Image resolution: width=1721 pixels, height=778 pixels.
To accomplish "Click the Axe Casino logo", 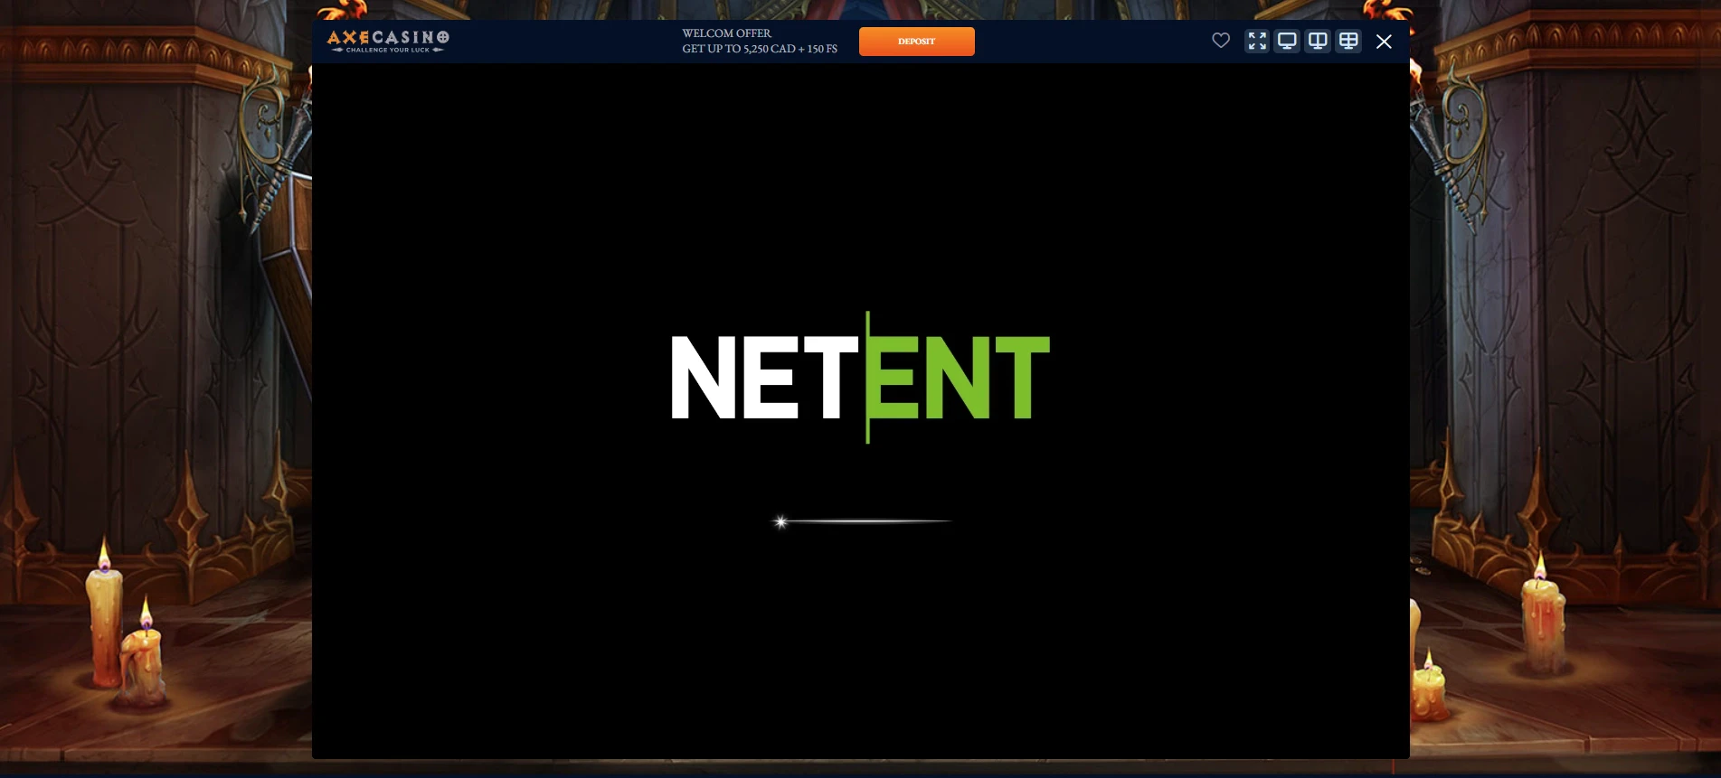I will (x=388, y=41).
